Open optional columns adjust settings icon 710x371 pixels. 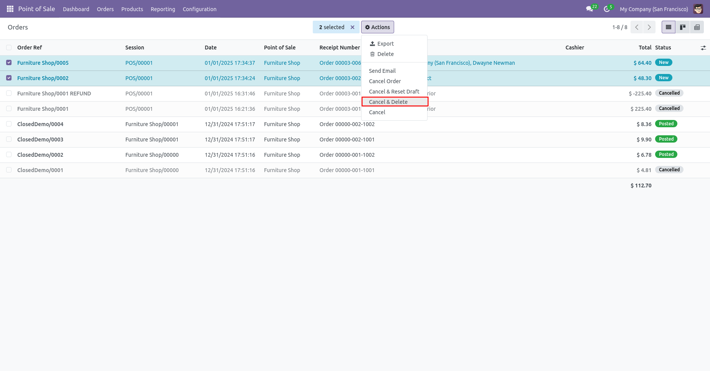703,48
